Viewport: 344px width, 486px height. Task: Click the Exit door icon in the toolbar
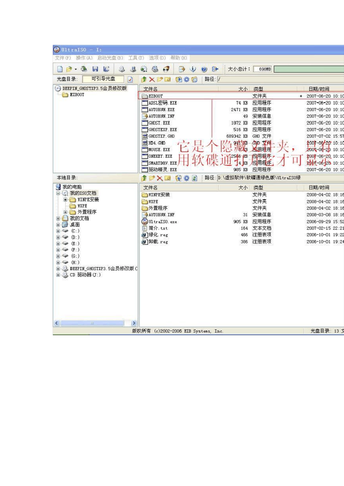[215, 69]
